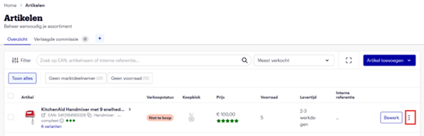This screenshot has width=424, height=136.
Task: Tick the select-all checkbox in table header
Action: (x=11, y=96)
